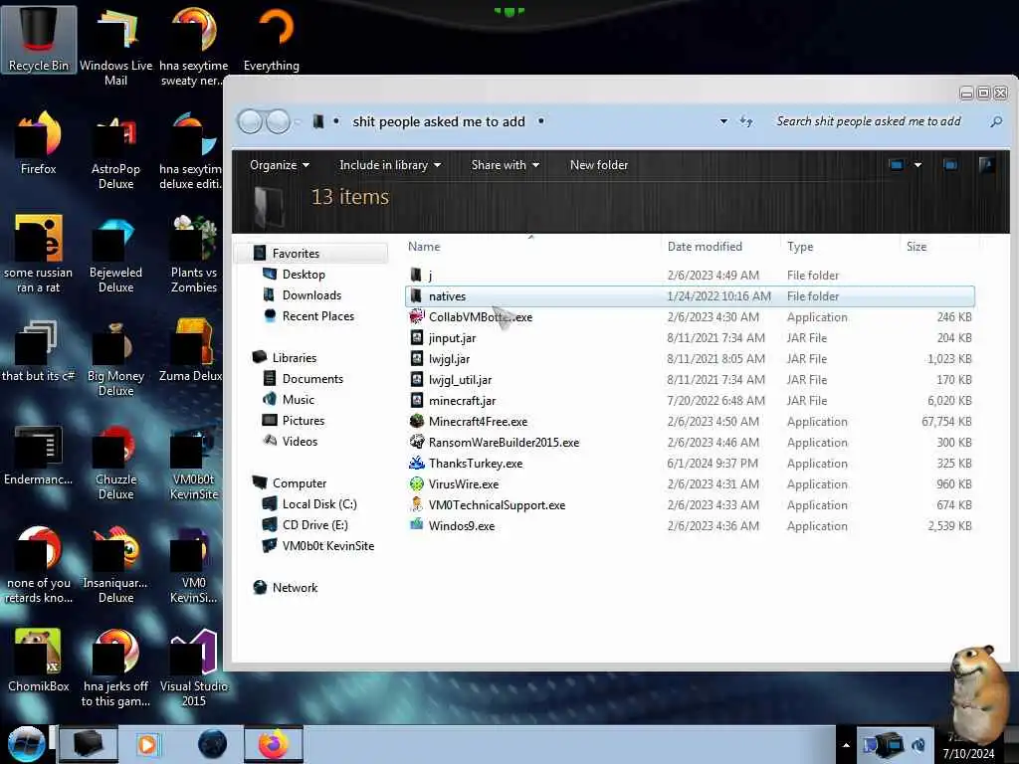Select Windos9.exe file row
This screenshot has height=764, width=1019.
pyautogui.click(x=691, y=525)
